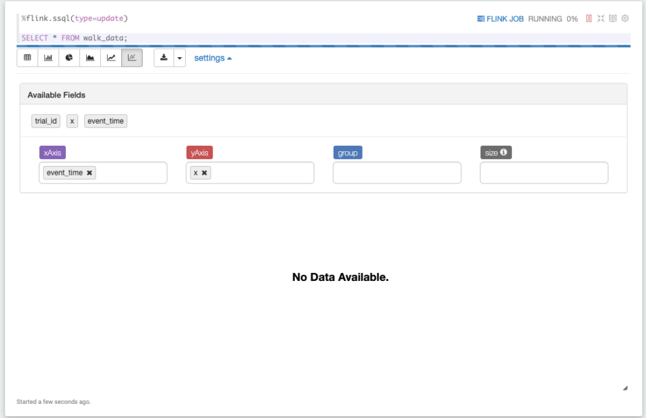The image size is (646, 418).
Task: Download the paragraph results
Action: pyautogui.click(x=163, y=57)
